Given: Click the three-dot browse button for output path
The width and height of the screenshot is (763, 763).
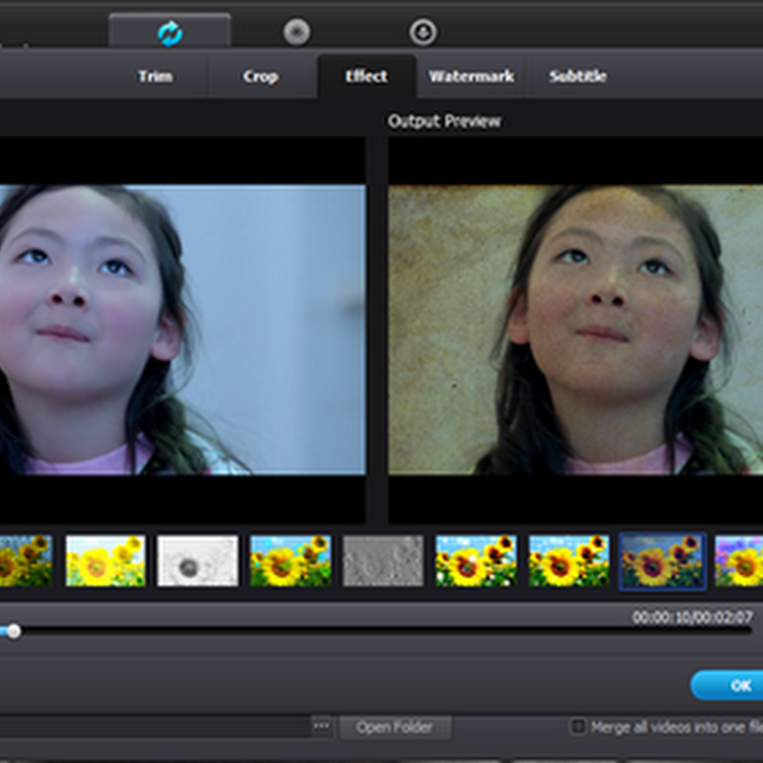Looking at the screenshot, I should pyautogui.click(x=322, y=727).
